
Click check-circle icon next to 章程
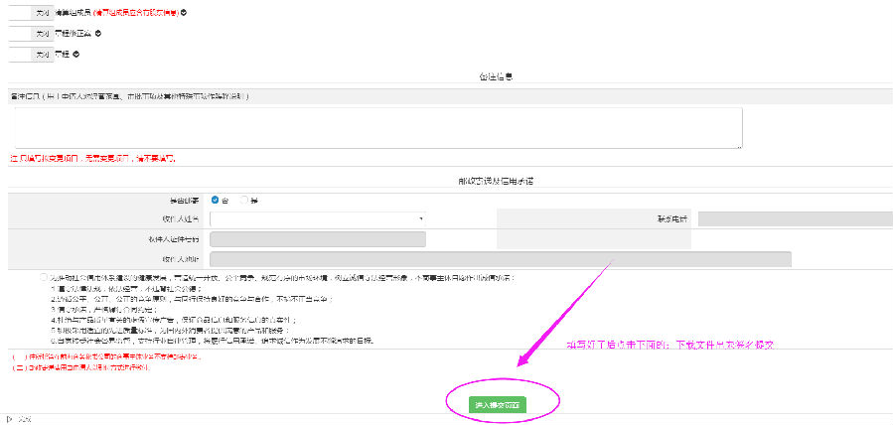(76, 55)
